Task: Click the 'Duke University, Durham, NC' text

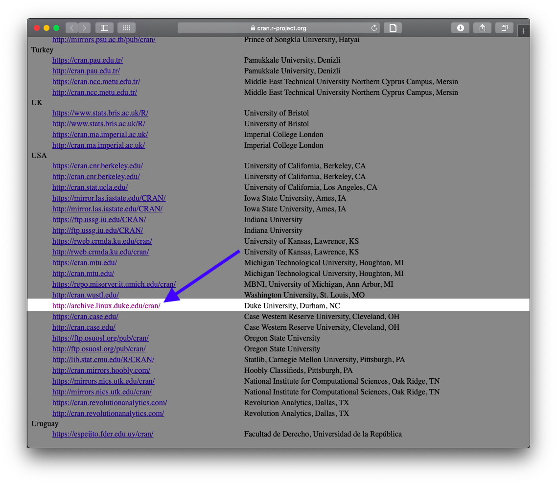Action: click(292, 306)
